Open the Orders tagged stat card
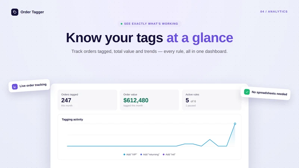299x168 pixels. 87,100
